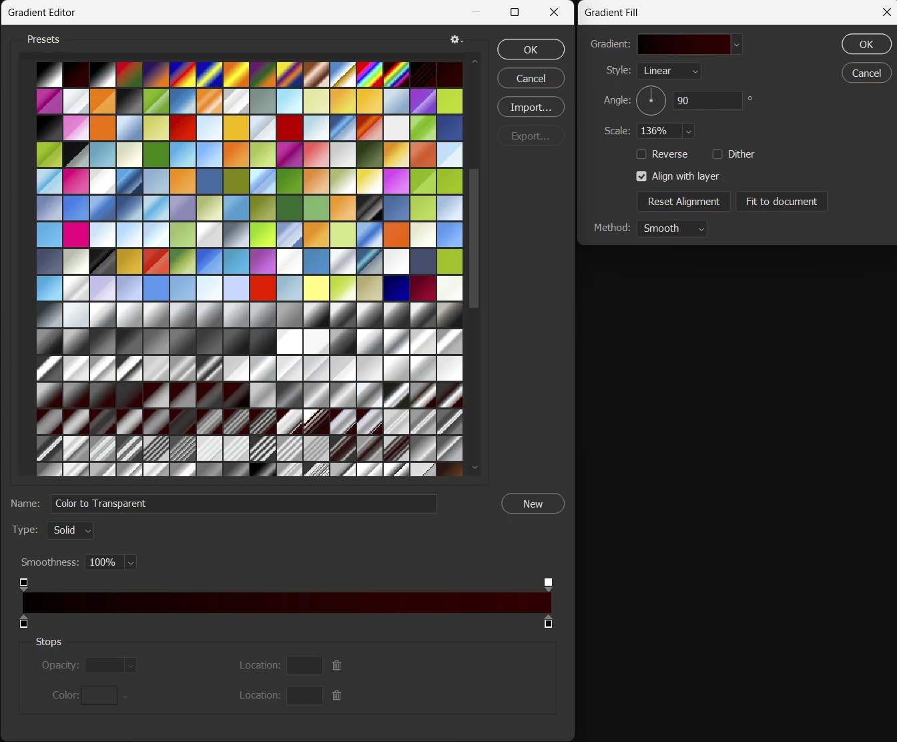Click the opacity stop trash icon
The height and width of the screenshot is (742, 897).
pyautogui.click(x=337, y=665)
